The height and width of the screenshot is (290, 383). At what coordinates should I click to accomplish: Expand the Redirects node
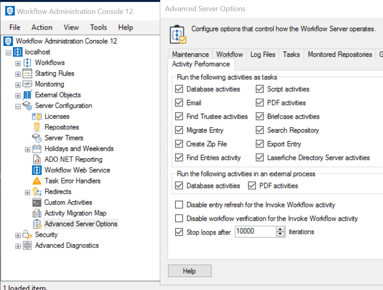click(27, 193)
